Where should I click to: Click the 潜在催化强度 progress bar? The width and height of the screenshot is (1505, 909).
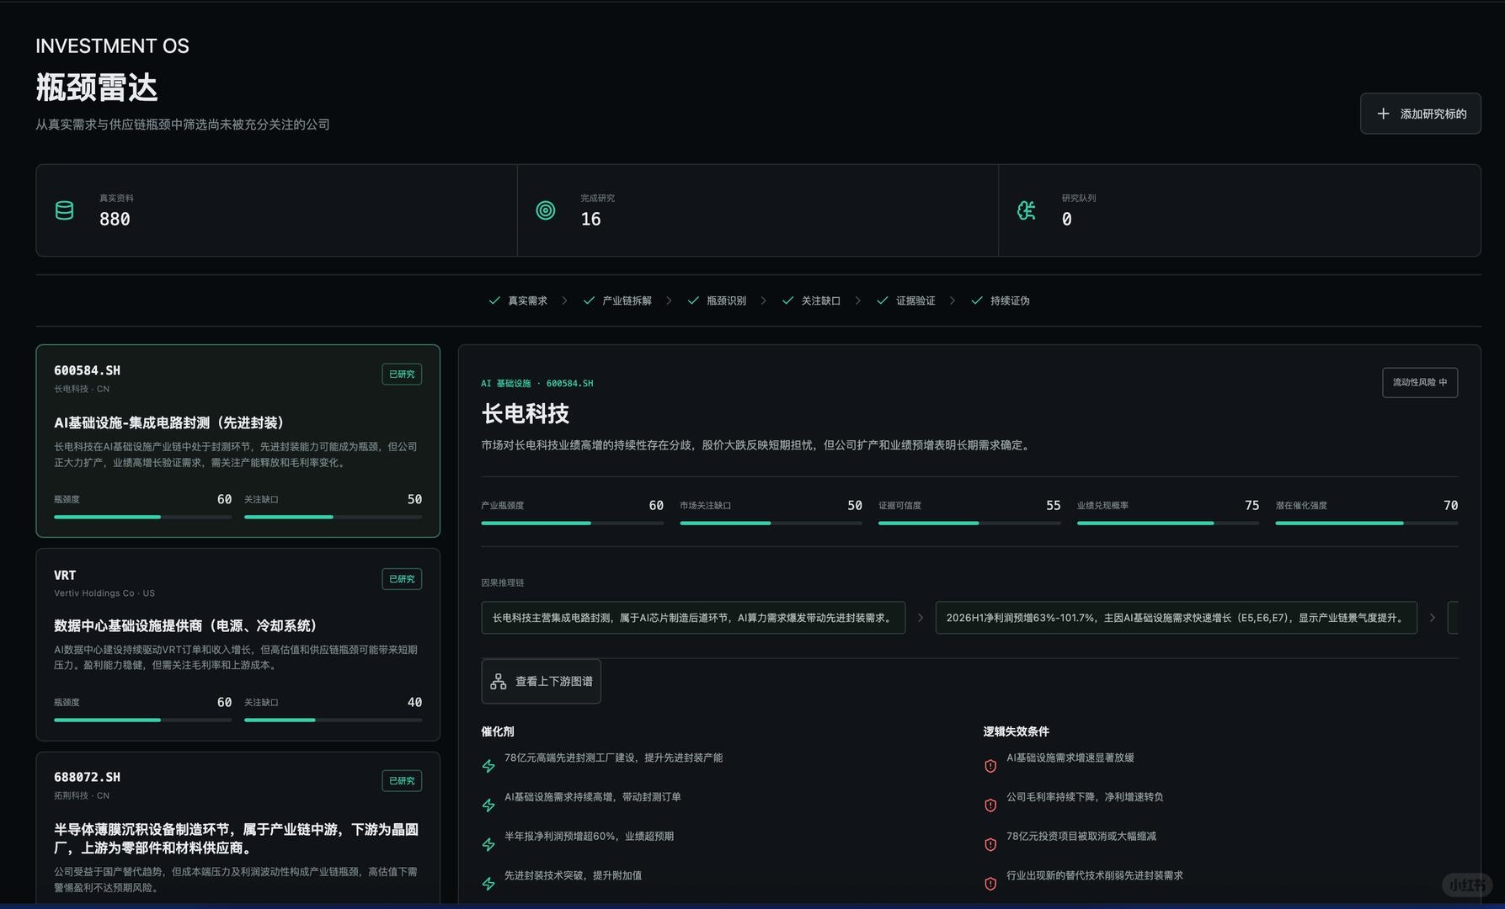coord(1366,523)
